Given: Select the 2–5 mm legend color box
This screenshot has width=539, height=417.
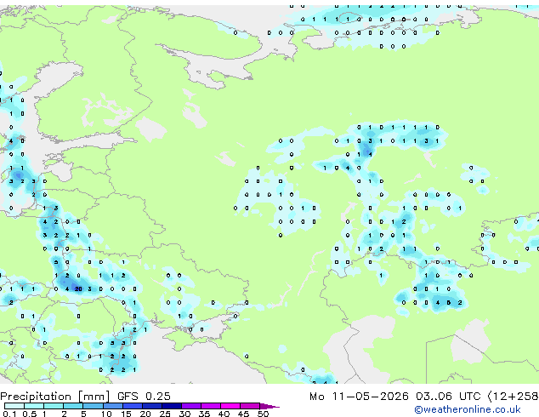Looking at the screenshot, I should pos(73,406).
